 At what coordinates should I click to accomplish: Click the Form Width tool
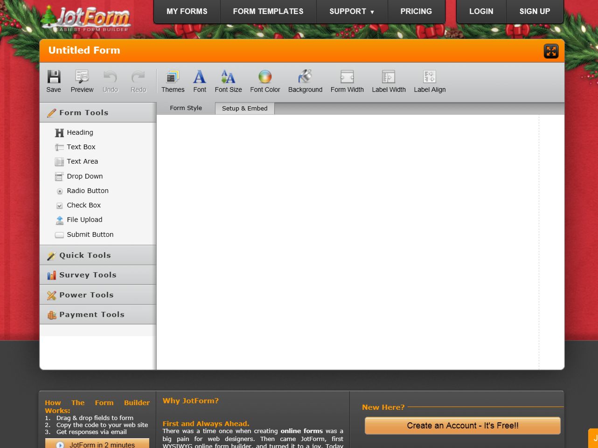pyautogui.click(x=347, y=81)
